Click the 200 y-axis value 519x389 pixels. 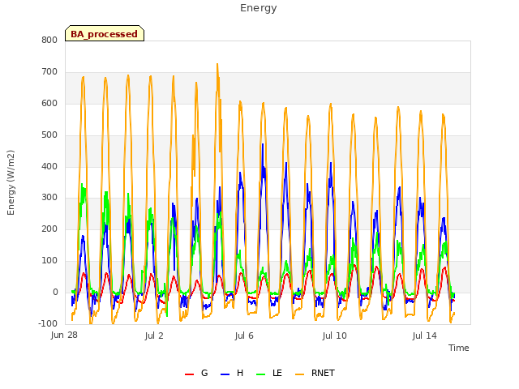49,229
